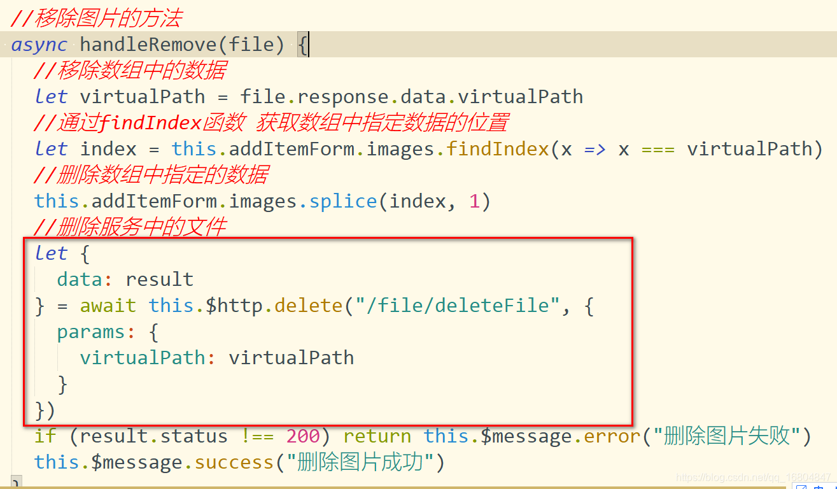
Task: Click the "error" method of $message
Action: point(612,436)
